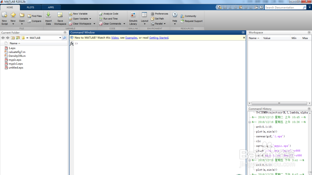Click Find Files
The width and height of the screenshot is (312, 175).
click(x=35, y=16)
